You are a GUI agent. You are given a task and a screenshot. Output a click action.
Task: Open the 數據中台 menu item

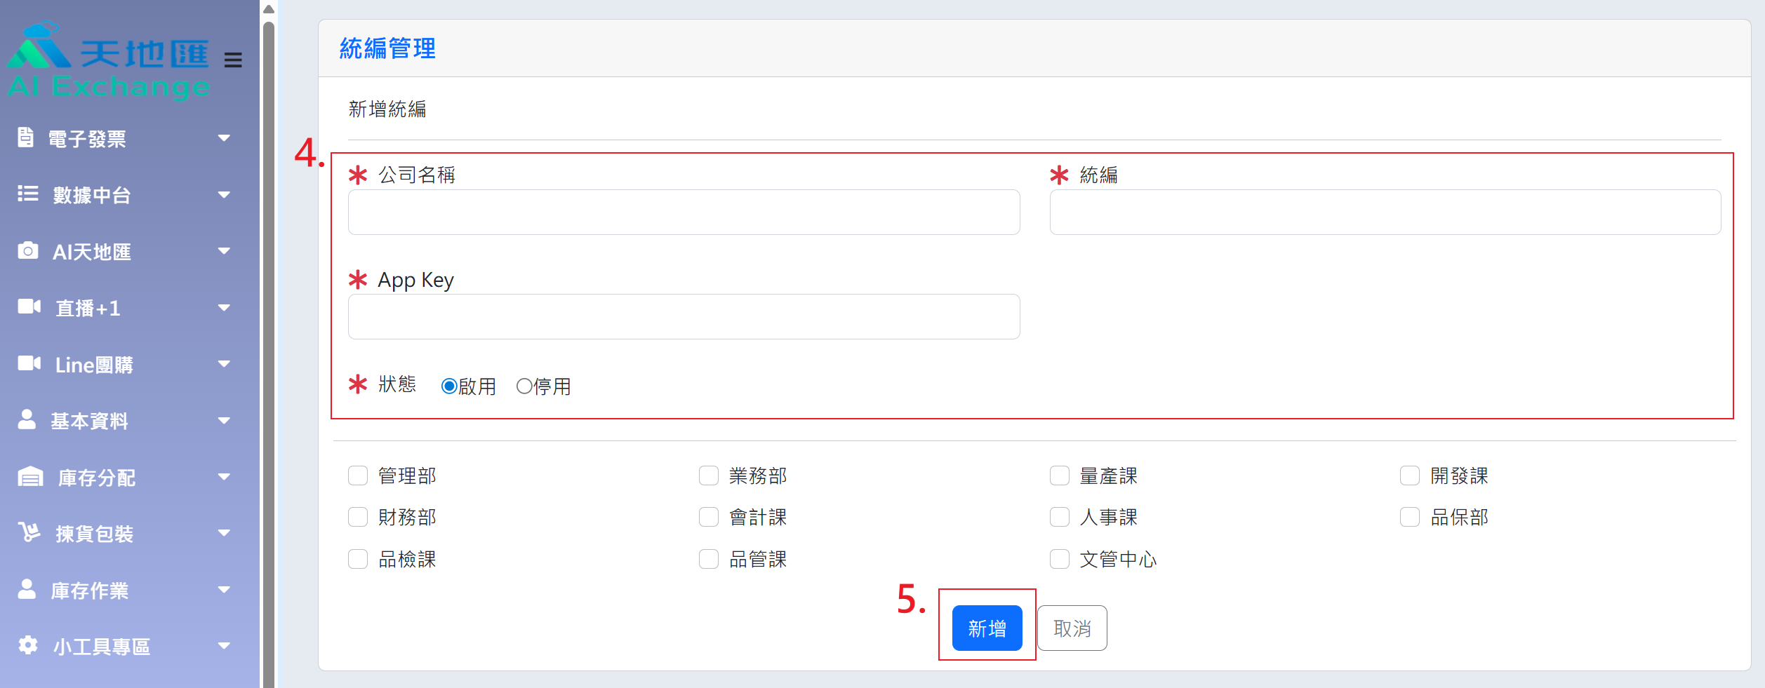92,195
